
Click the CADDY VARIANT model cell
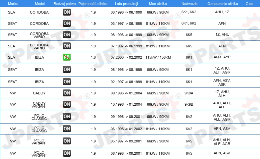click(39, 105)
